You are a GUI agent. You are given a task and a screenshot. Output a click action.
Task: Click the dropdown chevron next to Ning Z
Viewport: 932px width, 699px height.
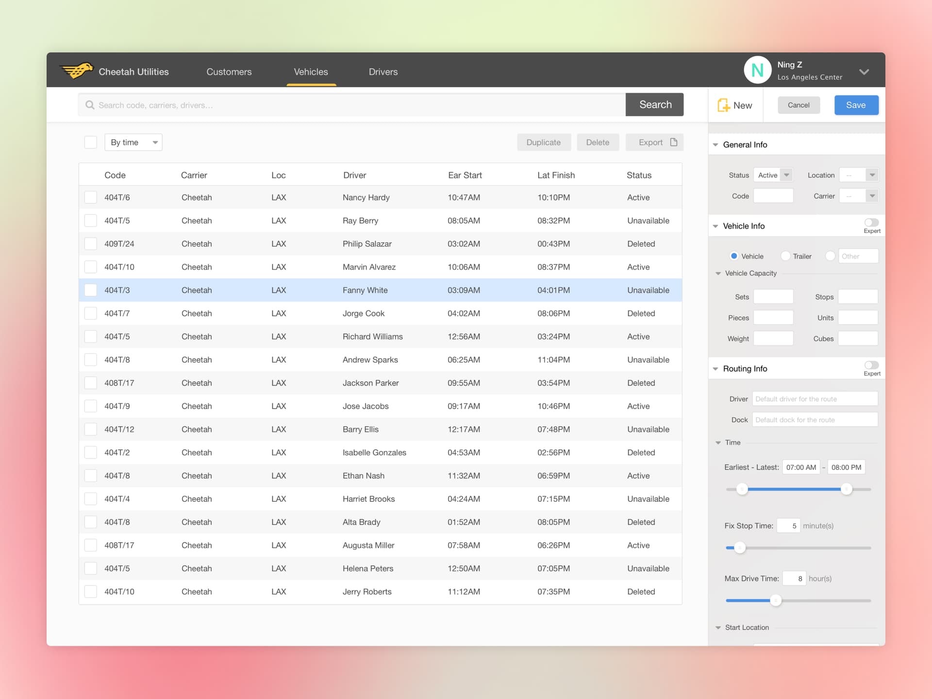pyautogui.click(x=865, y=71)
